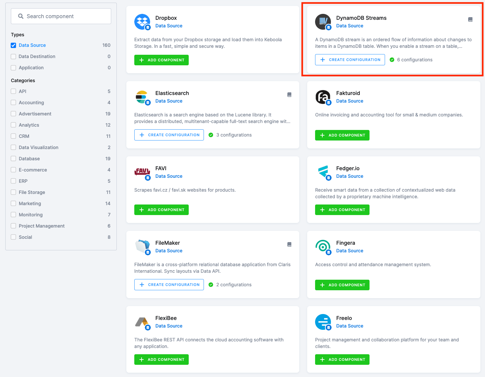Enable the Accounting category filter
This screenshot has height=377, width=485.
[14, 103]
